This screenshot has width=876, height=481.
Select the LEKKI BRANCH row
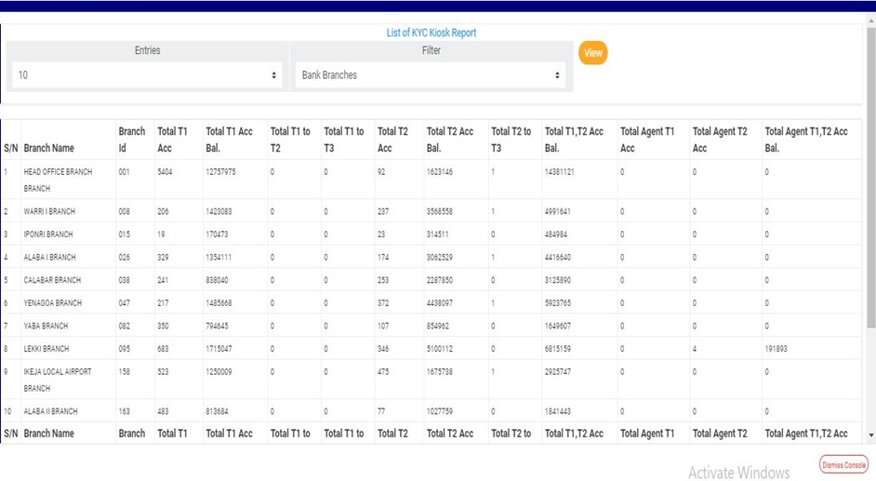click(46, 349)
